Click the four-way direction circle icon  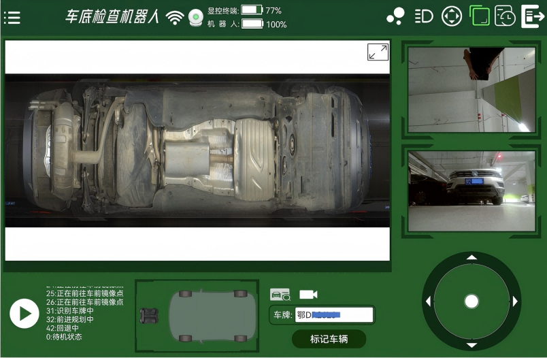coord(452,16)
